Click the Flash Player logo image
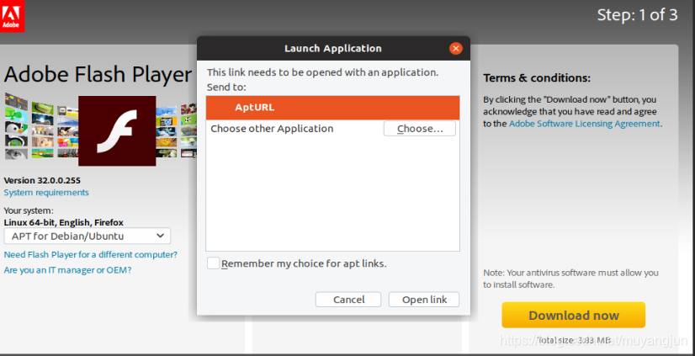This screenshot has height=356, width=695. [x=117, y=130]
